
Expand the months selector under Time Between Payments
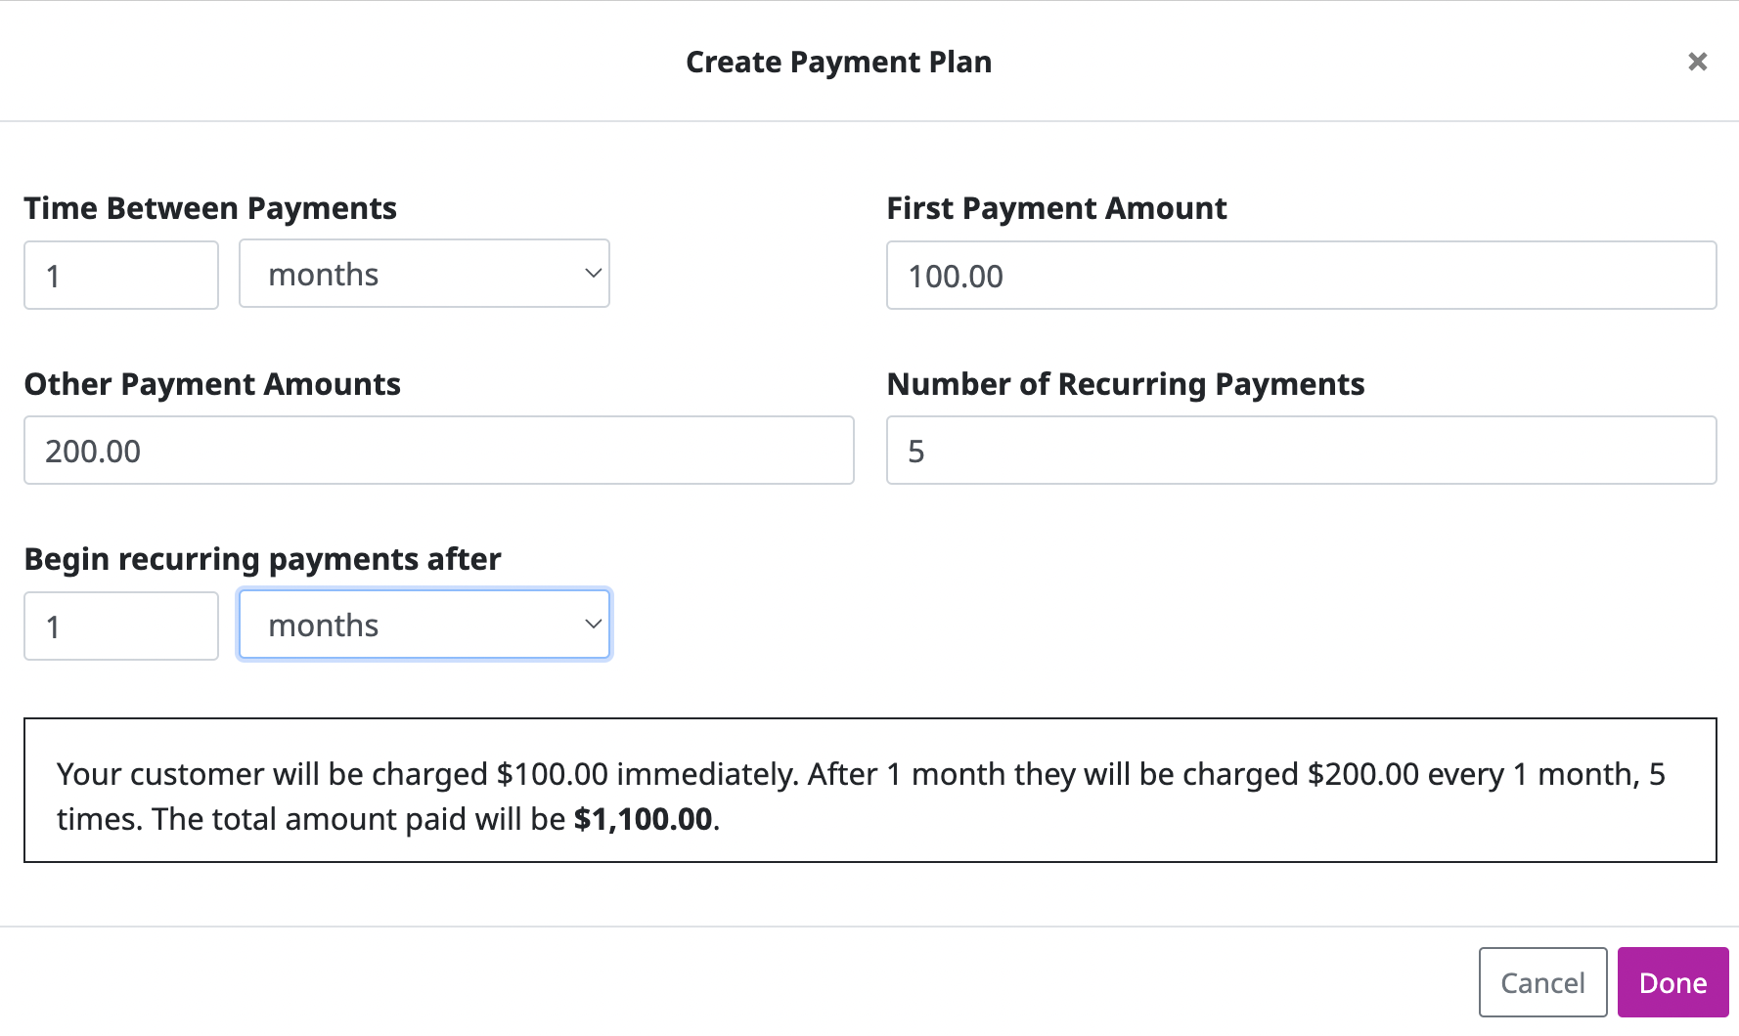pyautogui.click(x=424, y=274)
